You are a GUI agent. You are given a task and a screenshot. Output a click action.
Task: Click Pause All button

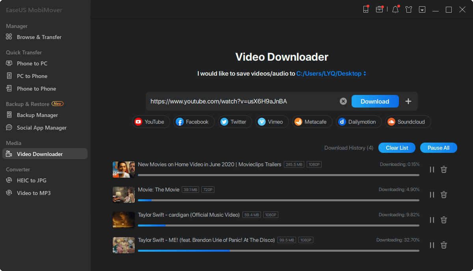[438, 148]
